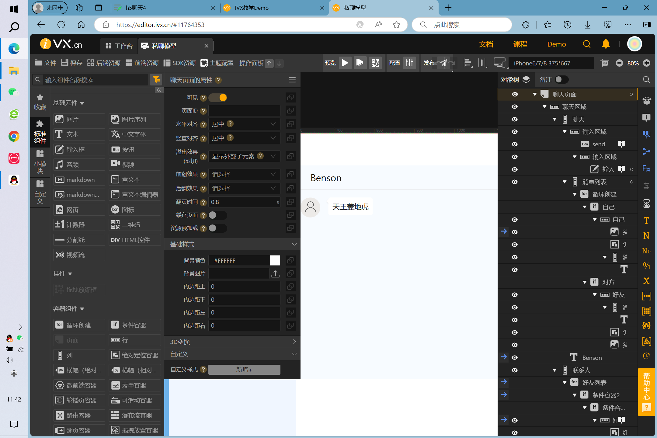Open 小模块 sidebar section
657x438 pixels.
pyautogui.click(x=40, y=162)
